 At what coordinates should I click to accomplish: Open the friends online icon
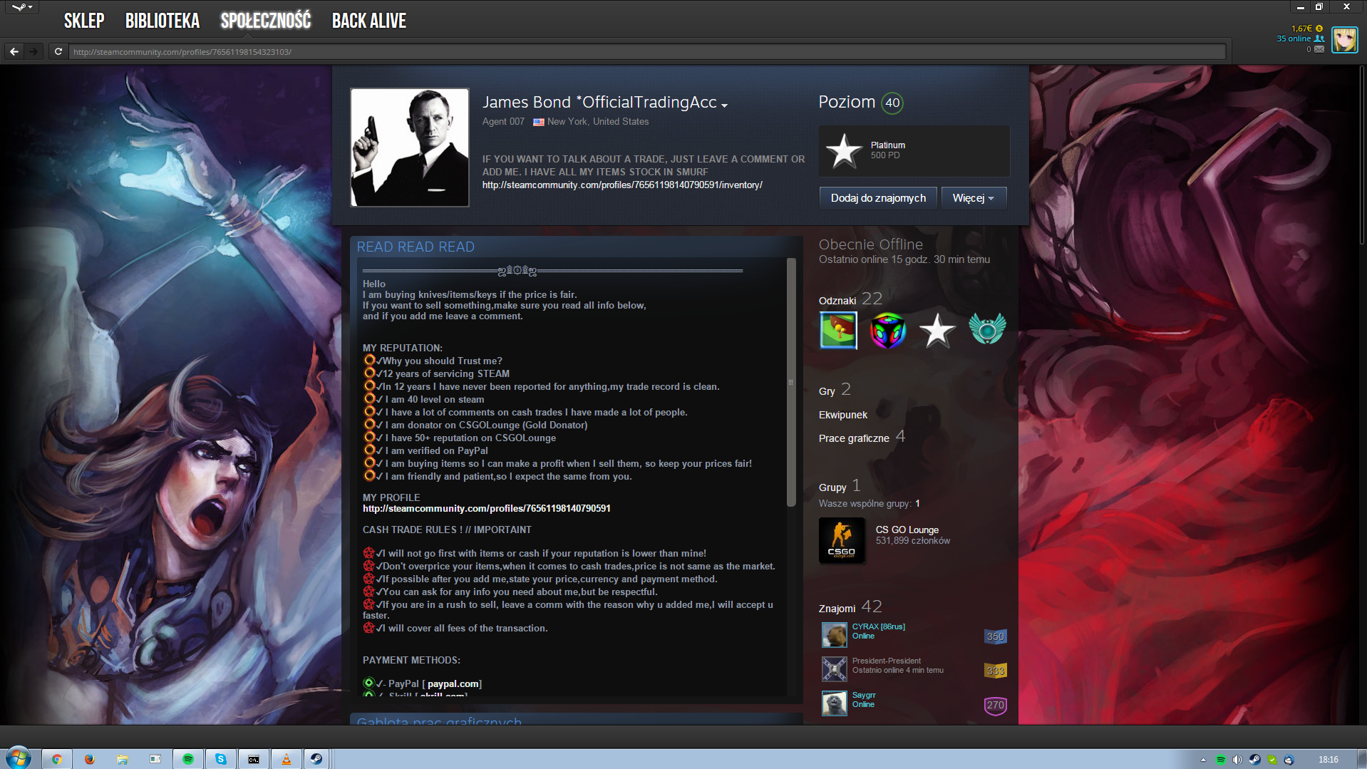(x=1319, y=38)
